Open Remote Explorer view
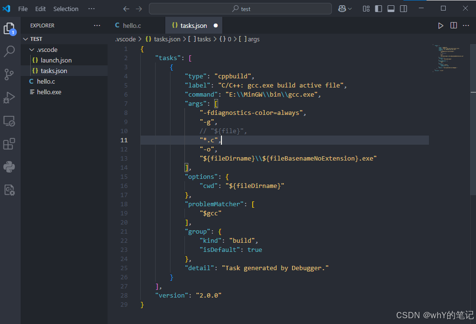 [x=9, y=121]
